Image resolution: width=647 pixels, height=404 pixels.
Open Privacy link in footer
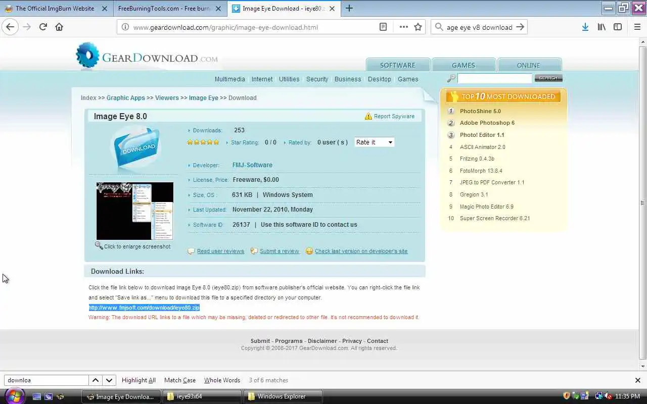[x=352, y=341]
